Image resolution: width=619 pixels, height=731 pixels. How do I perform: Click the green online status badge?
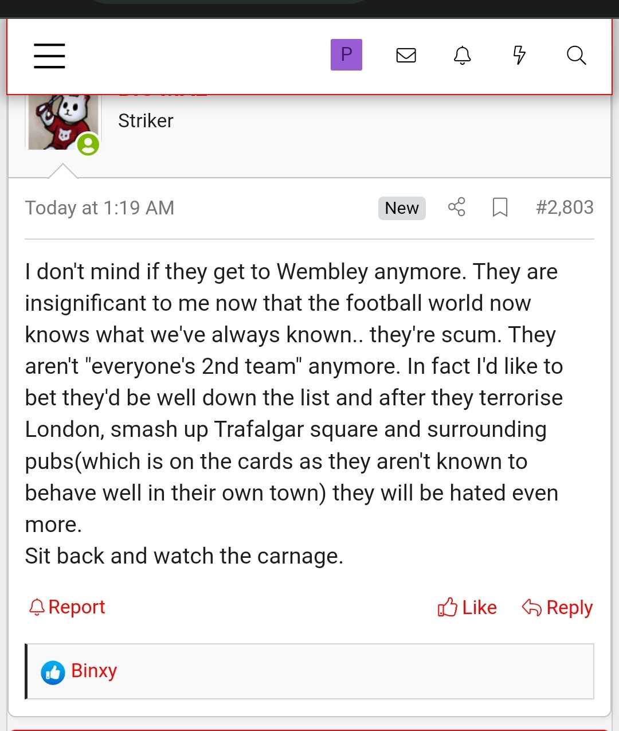[88, 144]
